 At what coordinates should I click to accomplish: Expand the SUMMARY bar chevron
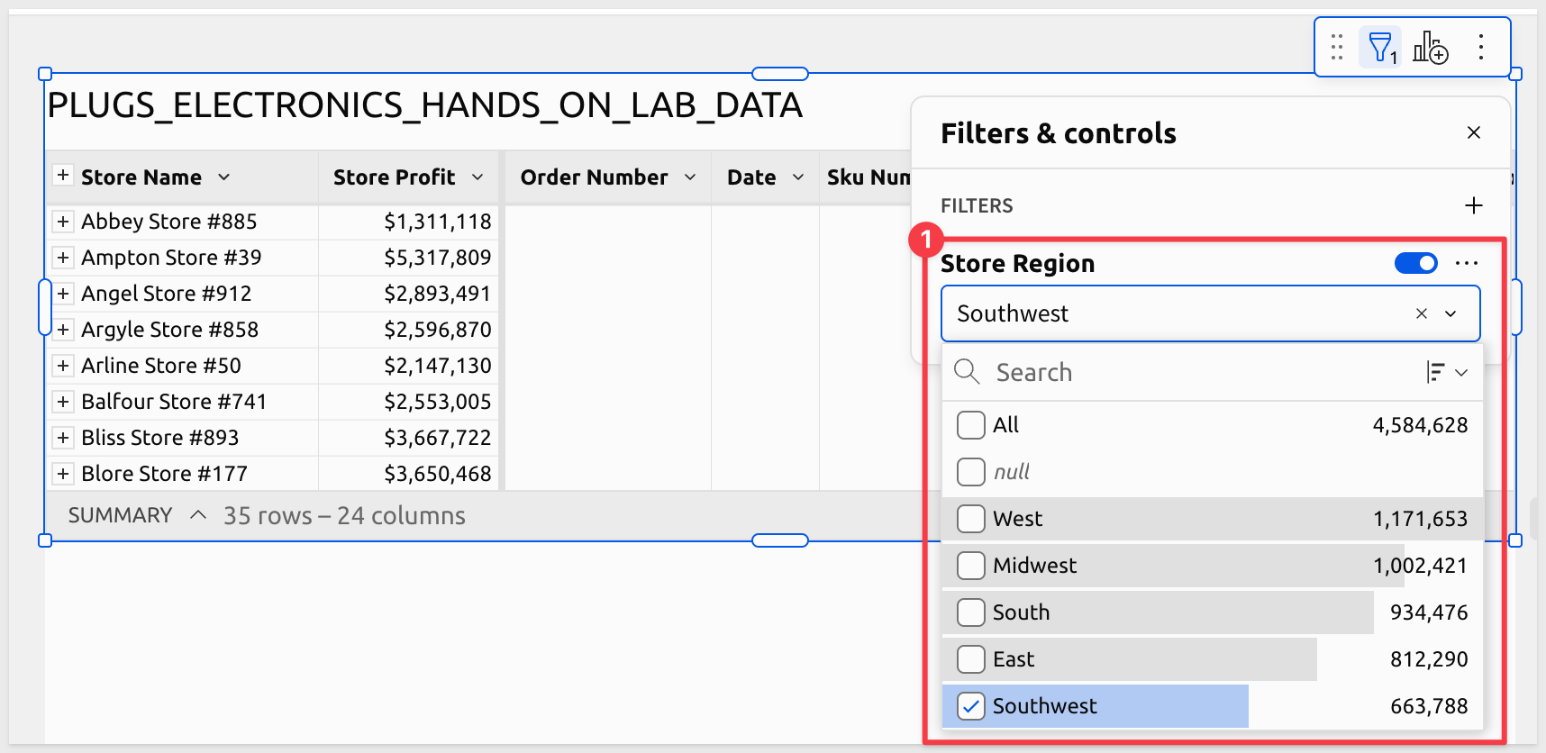click(x=198, y=515)
